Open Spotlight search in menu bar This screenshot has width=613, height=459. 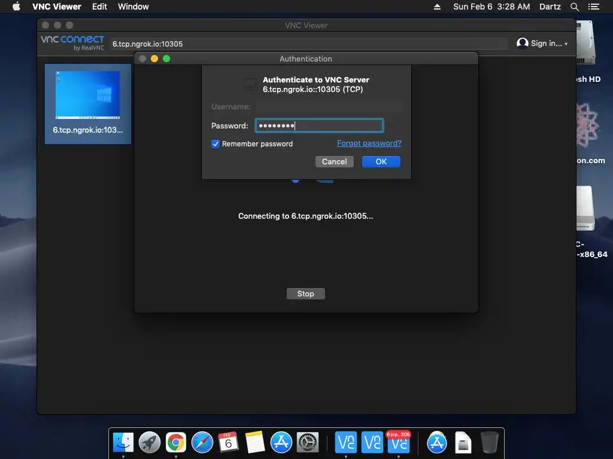(574, 7)
